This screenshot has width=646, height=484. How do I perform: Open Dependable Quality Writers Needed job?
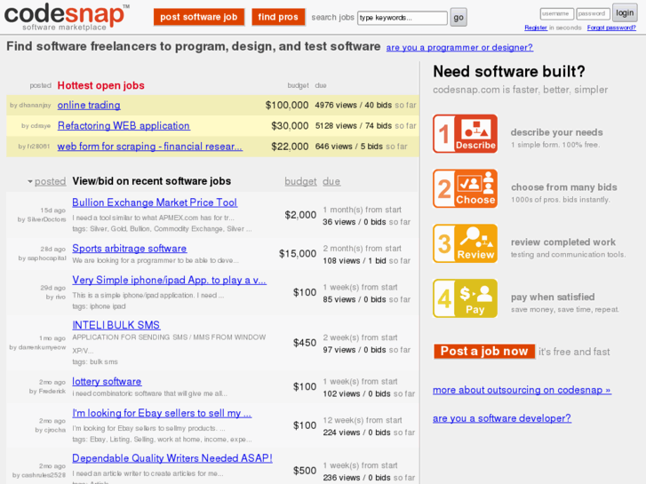click(x=172, y=458)
